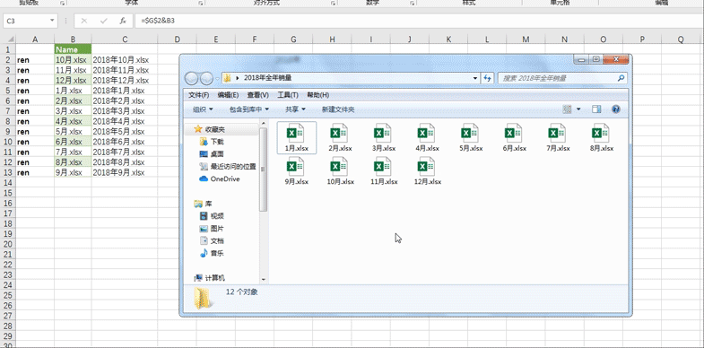Select row 14 header in Excel
Screen dimensions: 704x348
pos(8,183)
